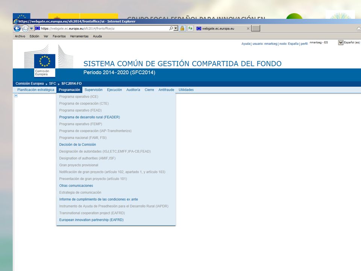Close the webgate.ec.europa.eu tab
This screenshot has width=361, height=271.
point(248,29)
